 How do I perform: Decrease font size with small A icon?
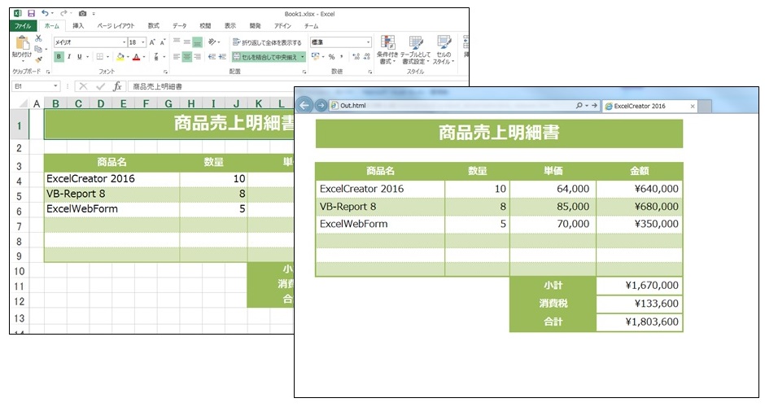pos(163,42)
